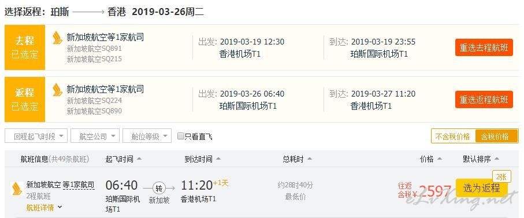Click Singapore Airlines logo in return row
This screenshot has width=524, height=218.
click(57, 90)
